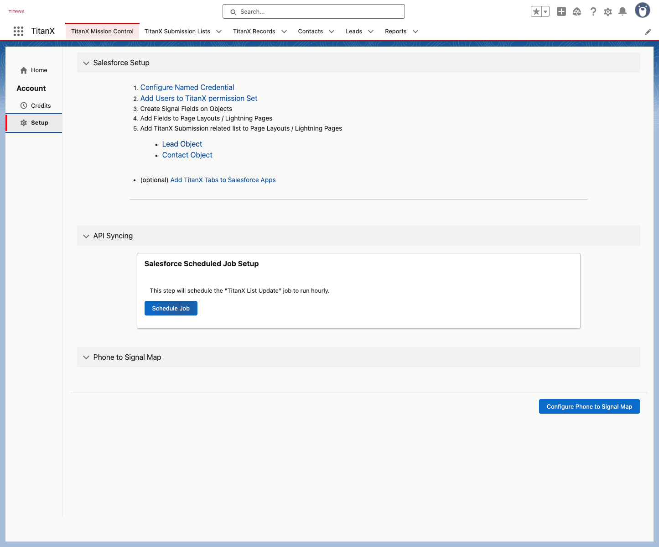The width and height of the screenshot is (659, 547).
Task: Click the favorites star icon
Action: 536,11
